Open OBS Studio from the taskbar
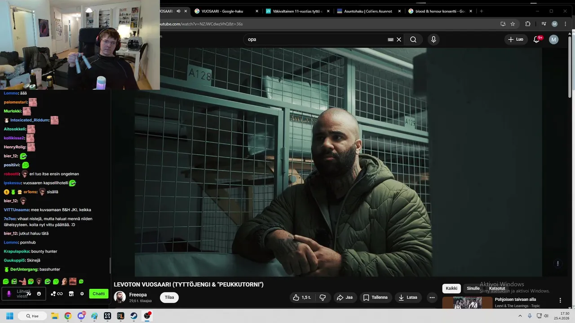 (x=147, y=316)
